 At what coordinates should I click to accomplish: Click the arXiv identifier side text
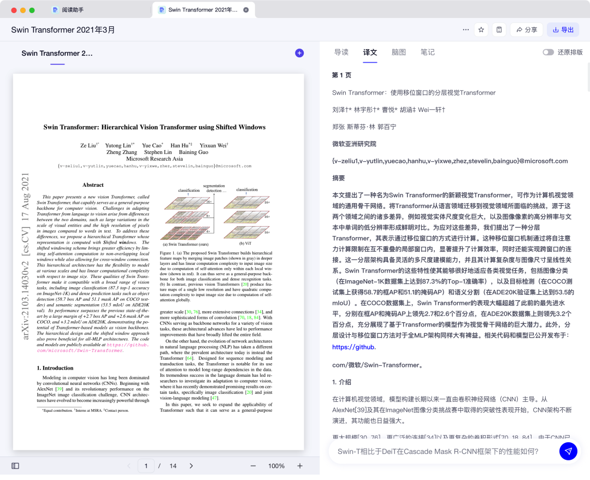[25, 256]
